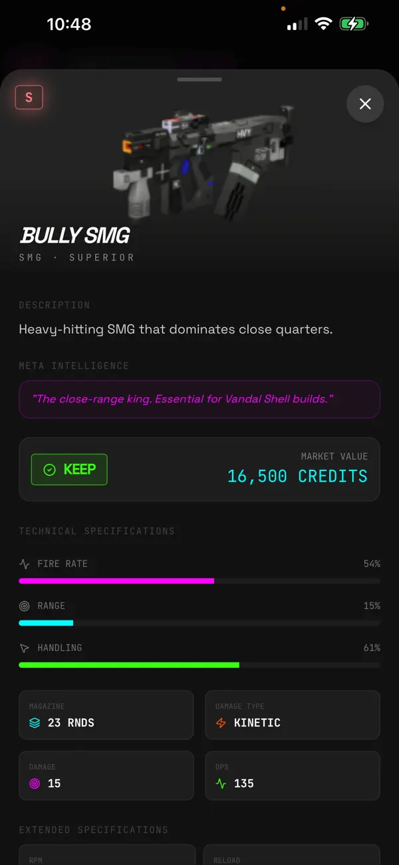Tap the cyan range bar
The height and width of the screenshot is (865, 399).
46,623
